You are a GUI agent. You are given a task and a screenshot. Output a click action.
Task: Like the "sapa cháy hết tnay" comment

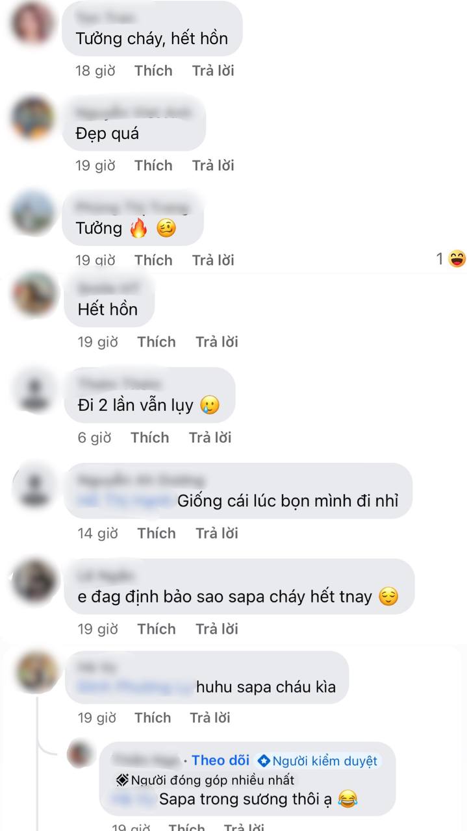156,629
